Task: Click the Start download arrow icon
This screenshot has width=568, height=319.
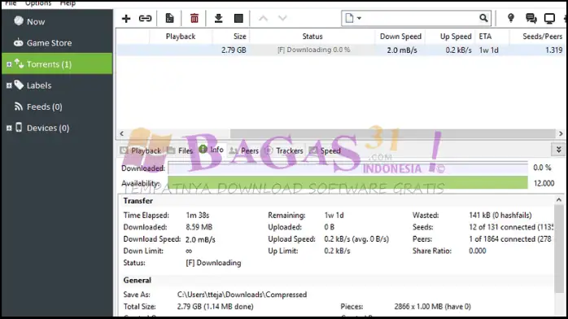Action: (x=218, y=18)
